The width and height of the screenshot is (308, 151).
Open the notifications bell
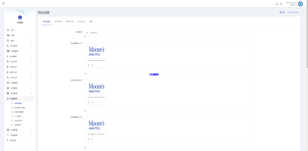click(277, 4)
